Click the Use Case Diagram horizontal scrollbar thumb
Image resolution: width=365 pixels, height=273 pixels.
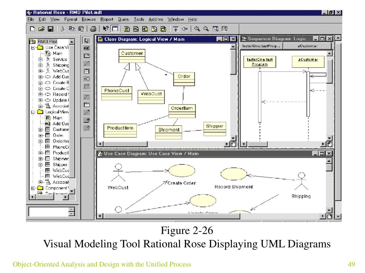pyautogui.click(x=172, y=216)
